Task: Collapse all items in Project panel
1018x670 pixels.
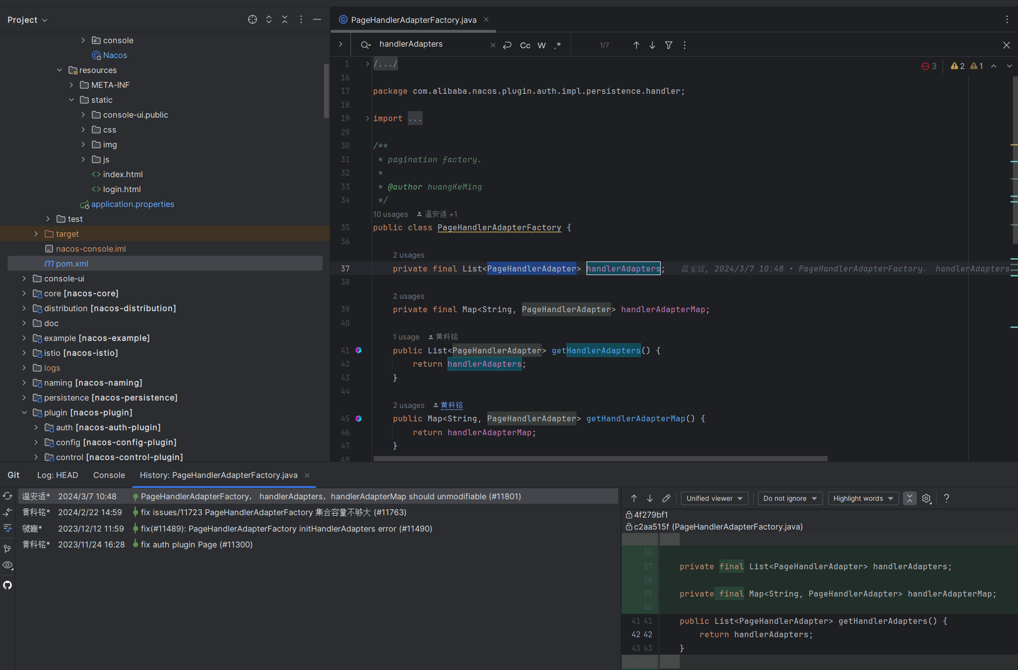Action: tap(285, 19)
